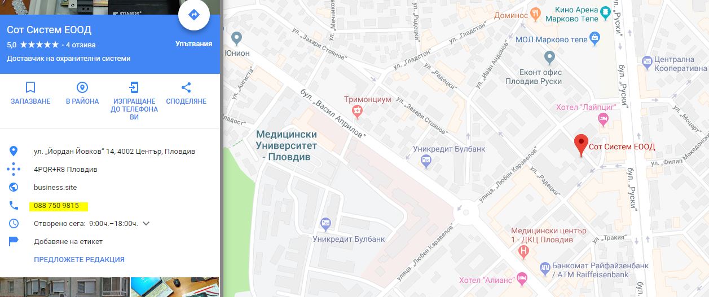Open ПРЕДЛОЖЕТЕ РЕДАКЦИЯ suggestion link
This screenshot has width=709, height=297.
[x=79, y=259]
